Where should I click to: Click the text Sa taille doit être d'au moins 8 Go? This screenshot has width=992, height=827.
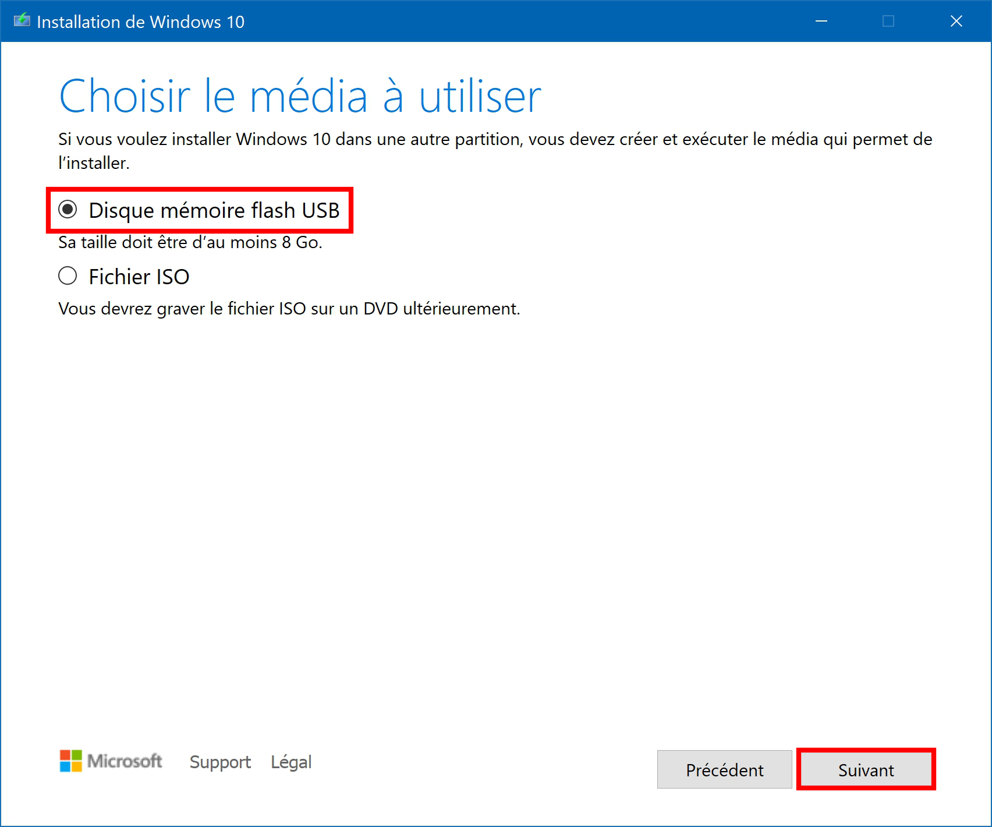[x=190, y=242]
